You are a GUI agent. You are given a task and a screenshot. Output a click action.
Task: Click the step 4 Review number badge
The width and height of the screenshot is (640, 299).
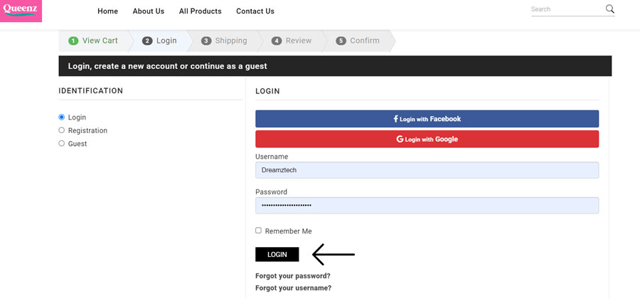point(277,41)
